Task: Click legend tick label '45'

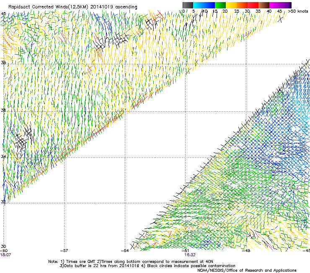Action: point(279,11)
